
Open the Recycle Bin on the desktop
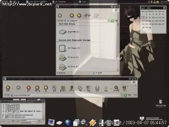161,103
